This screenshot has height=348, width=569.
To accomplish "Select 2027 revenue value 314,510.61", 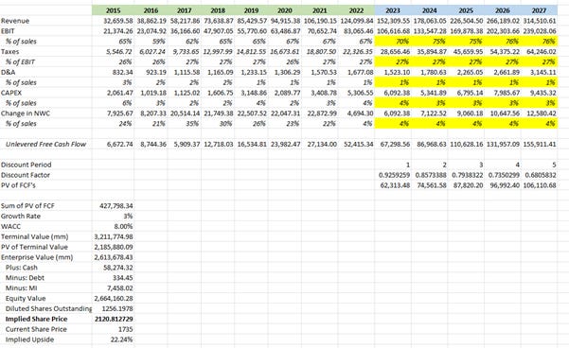I will point(540,21).
